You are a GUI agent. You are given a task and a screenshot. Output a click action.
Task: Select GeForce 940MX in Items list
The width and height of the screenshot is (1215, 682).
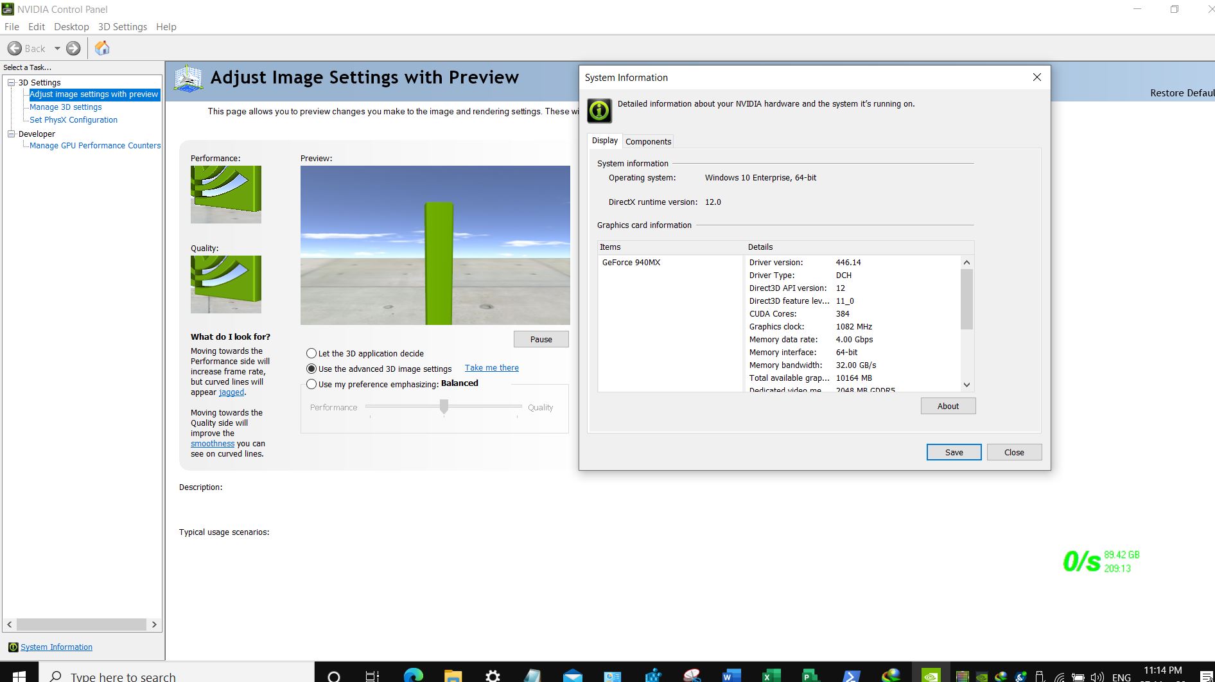pyautogui.click(x=631, y=263)
